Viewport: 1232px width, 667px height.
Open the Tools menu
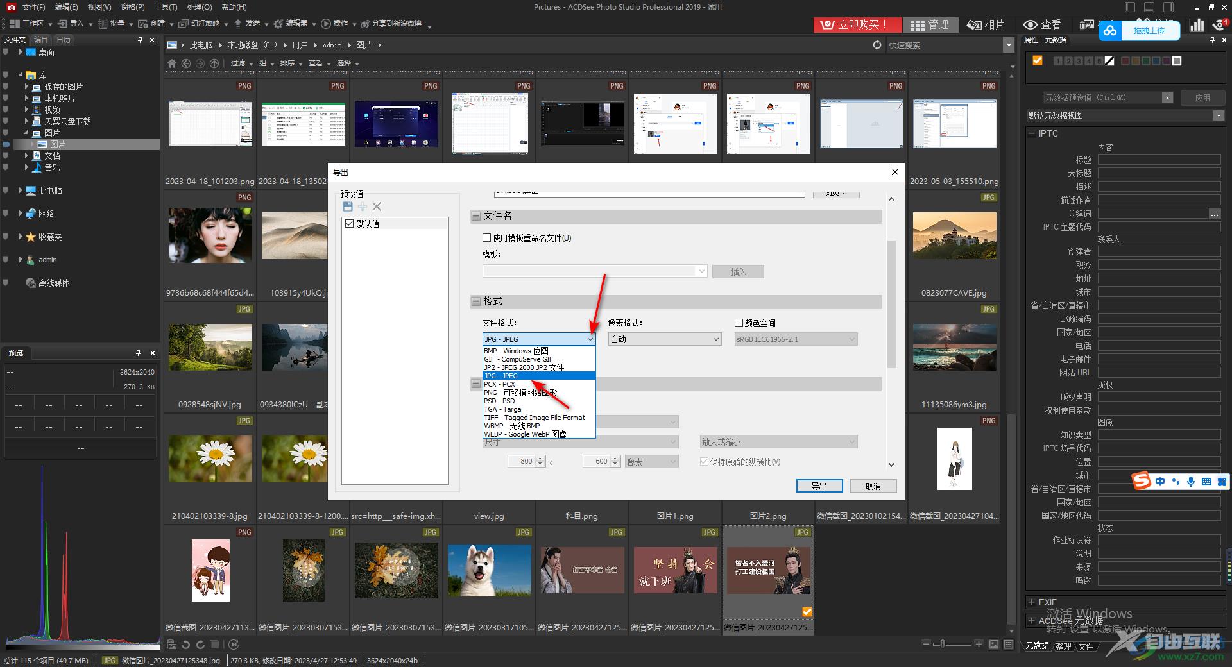pos(166,7)
